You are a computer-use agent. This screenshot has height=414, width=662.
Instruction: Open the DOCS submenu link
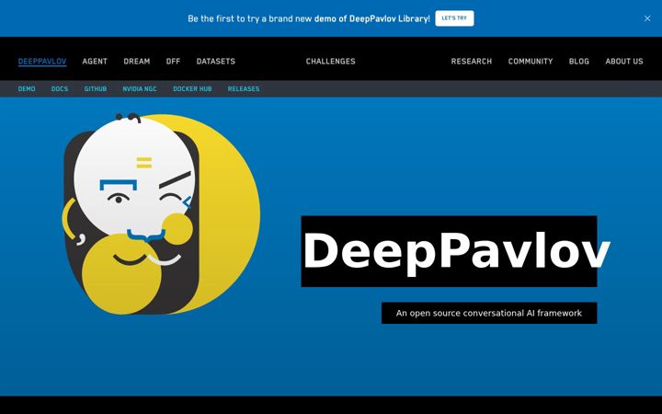(x=60, y=88)
